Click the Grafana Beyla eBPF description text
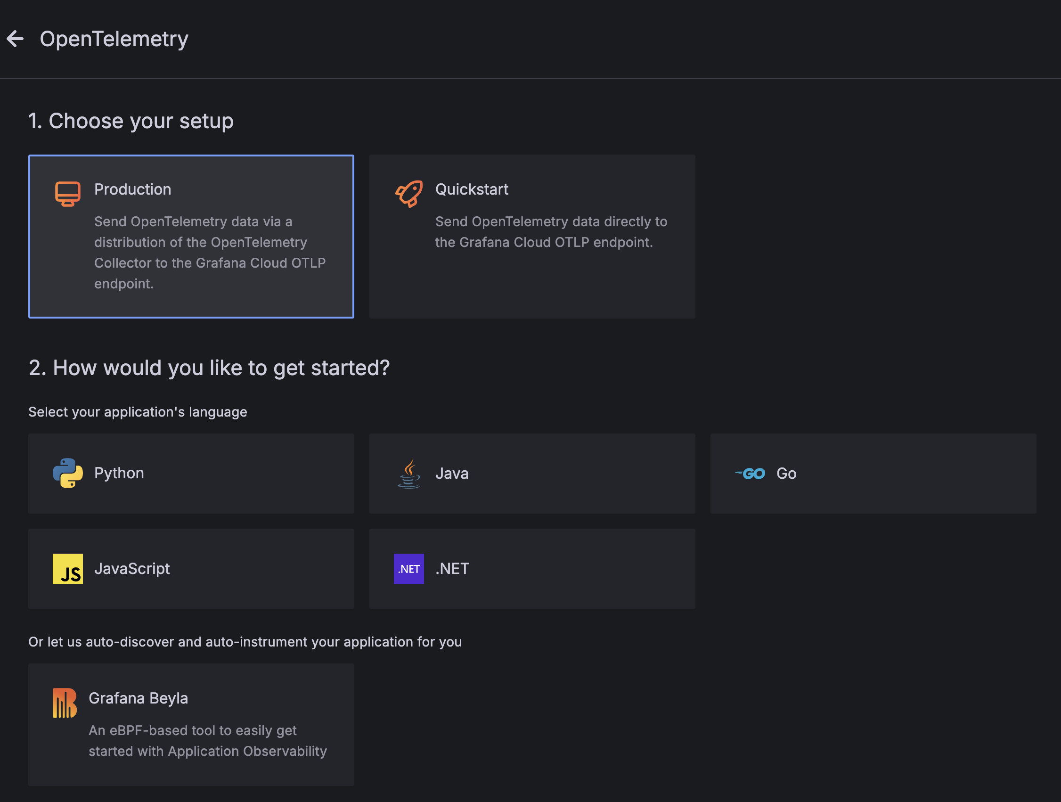Viewport: 1061px width, 802px height. (207, 740)
